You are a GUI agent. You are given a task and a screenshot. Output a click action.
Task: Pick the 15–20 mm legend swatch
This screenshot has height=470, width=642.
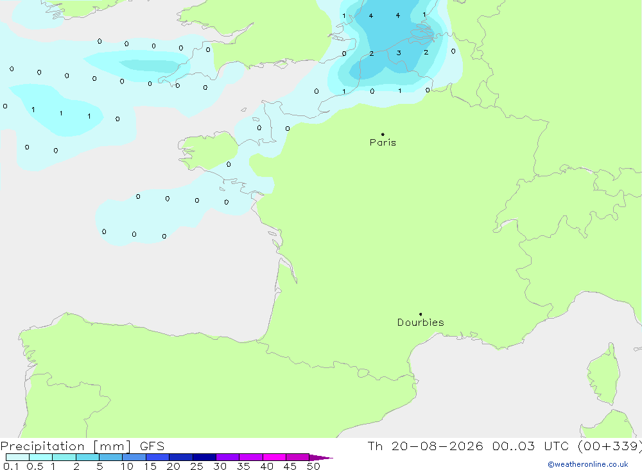point(157,457)
